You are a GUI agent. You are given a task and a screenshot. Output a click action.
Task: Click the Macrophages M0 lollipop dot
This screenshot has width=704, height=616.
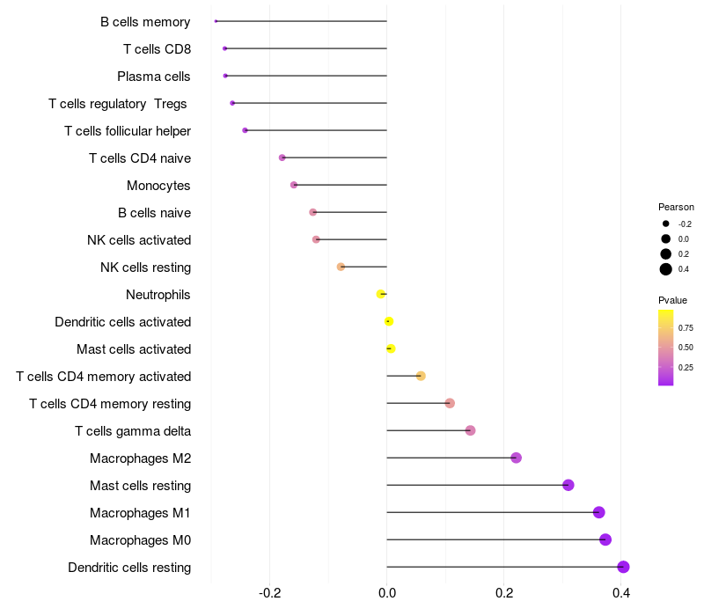click(605, 539)
